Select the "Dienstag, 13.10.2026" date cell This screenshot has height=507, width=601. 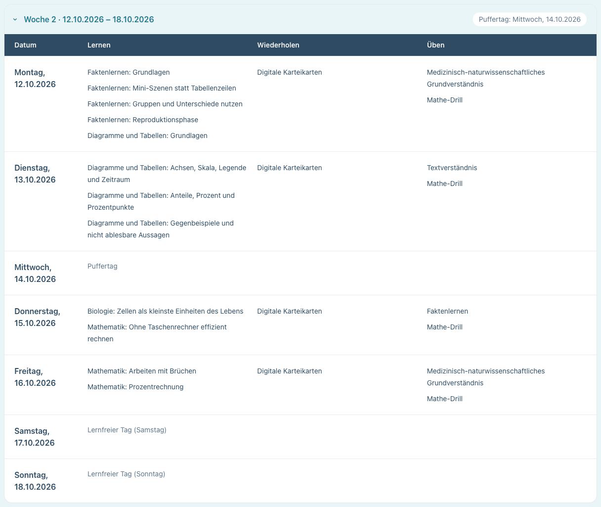[35, 174]
